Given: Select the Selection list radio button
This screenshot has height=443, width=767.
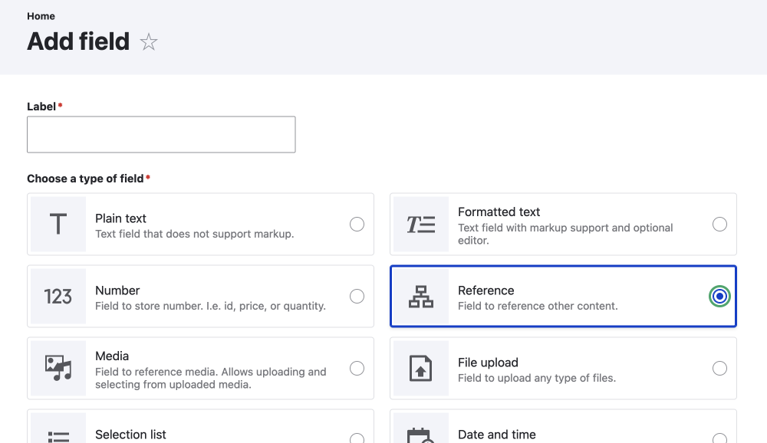Looking at the screenshot, I should coord(357,438).
